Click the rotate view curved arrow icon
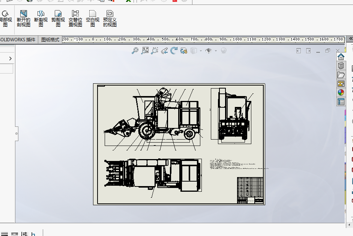353x236 pixels. pyautogui.click(x=174, y=51)
